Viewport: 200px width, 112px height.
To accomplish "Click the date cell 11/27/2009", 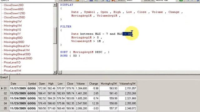I will point(18,88).
